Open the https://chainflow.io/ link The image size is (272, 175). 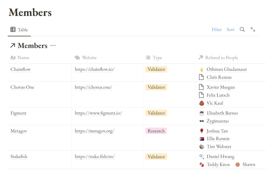95,69
